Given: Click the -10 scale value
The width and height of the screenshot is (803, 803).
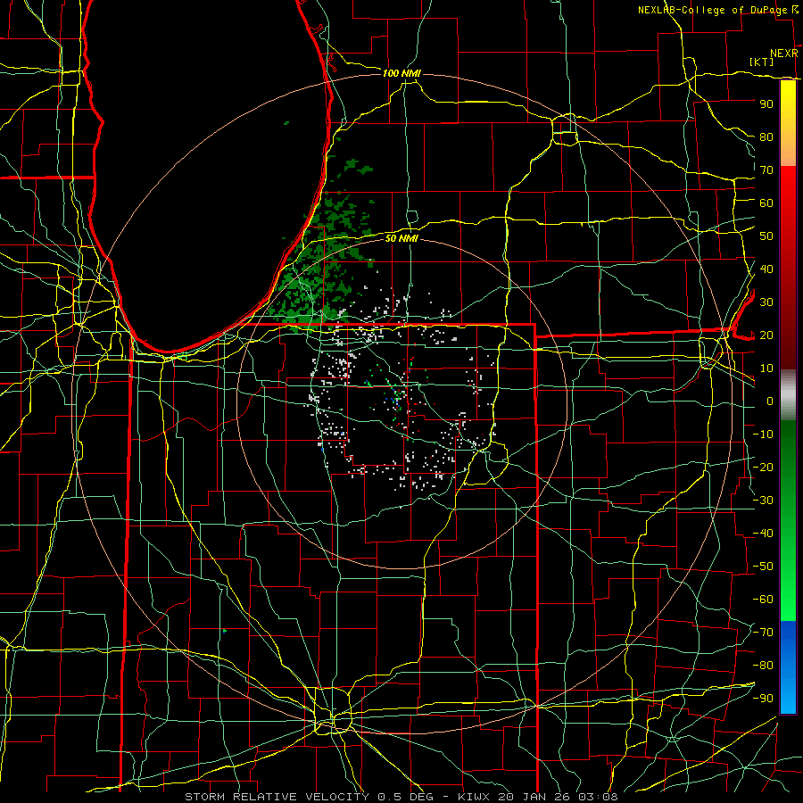Looking at the screenshot, I should click(x=763, y=435).
